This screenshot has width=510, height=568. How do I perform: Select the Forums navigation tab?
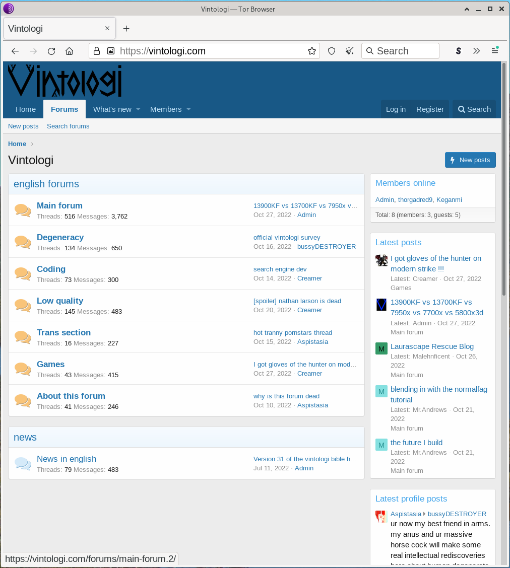coord(65,109)
